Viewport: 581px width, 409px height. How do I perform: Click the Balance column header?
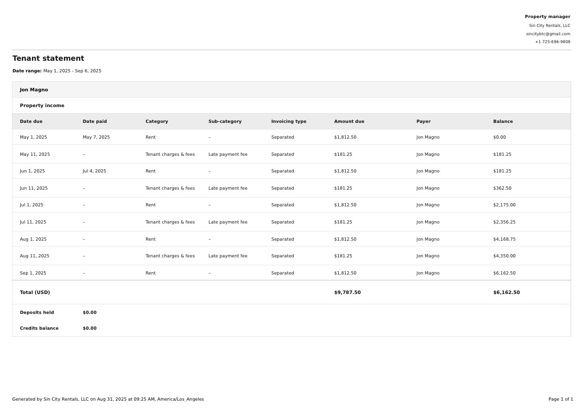click(503, 121)
